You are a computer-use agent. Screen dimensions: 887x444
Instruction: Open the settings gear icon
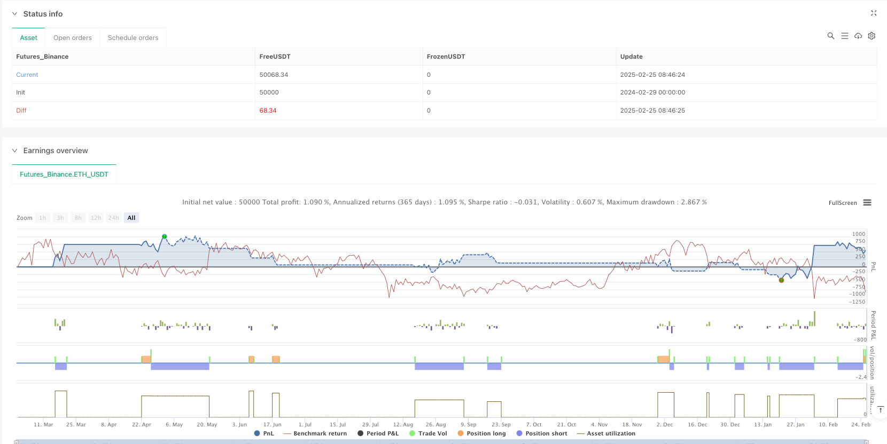click(x=872, y=36)
